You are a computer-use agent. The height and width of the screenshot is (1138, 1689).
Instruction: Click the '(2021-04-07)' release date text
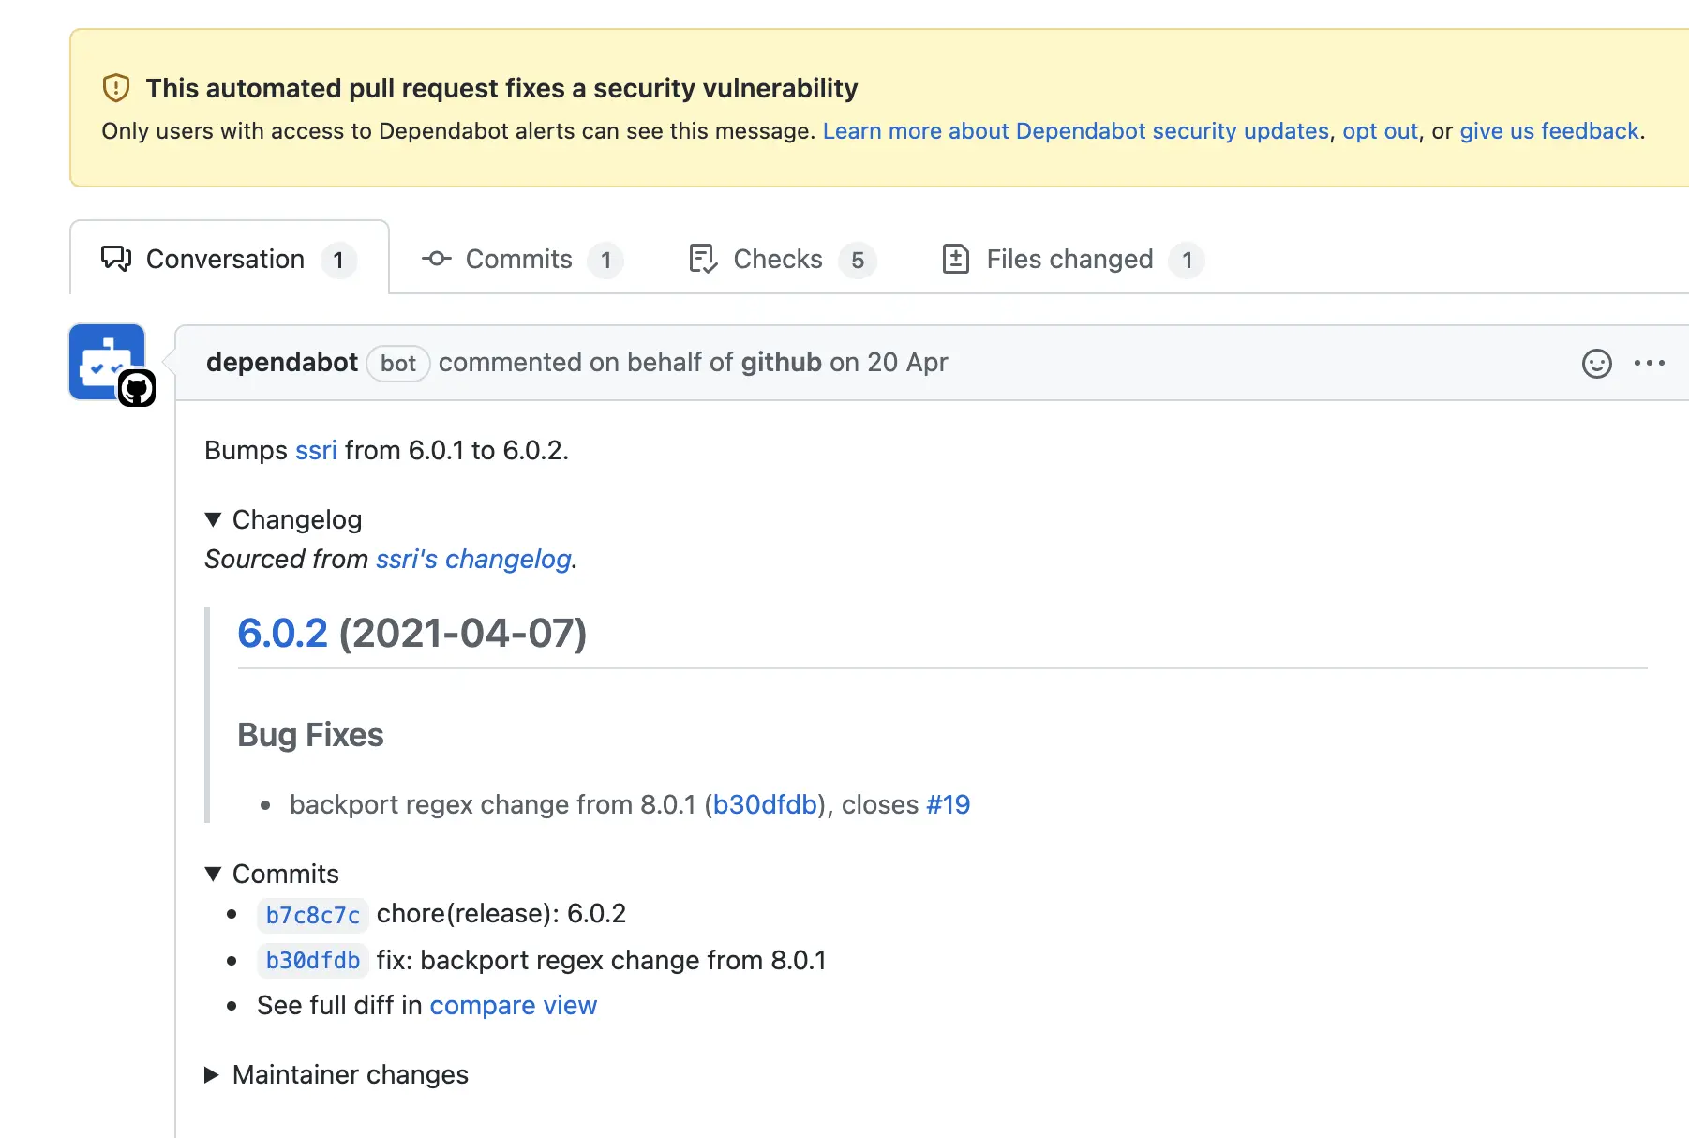(463, 634)
